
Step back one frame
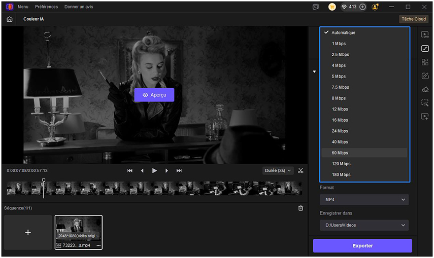point(142,171)
